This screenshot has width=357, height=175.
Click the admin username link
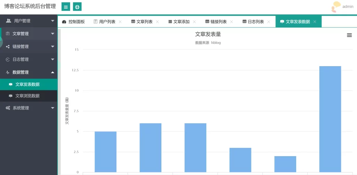(x=348, y=7)
